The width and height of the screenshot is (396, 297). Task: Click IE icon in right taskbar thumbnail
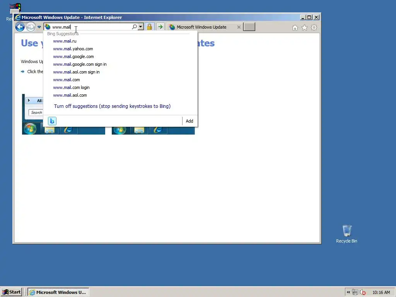point(158,130)
